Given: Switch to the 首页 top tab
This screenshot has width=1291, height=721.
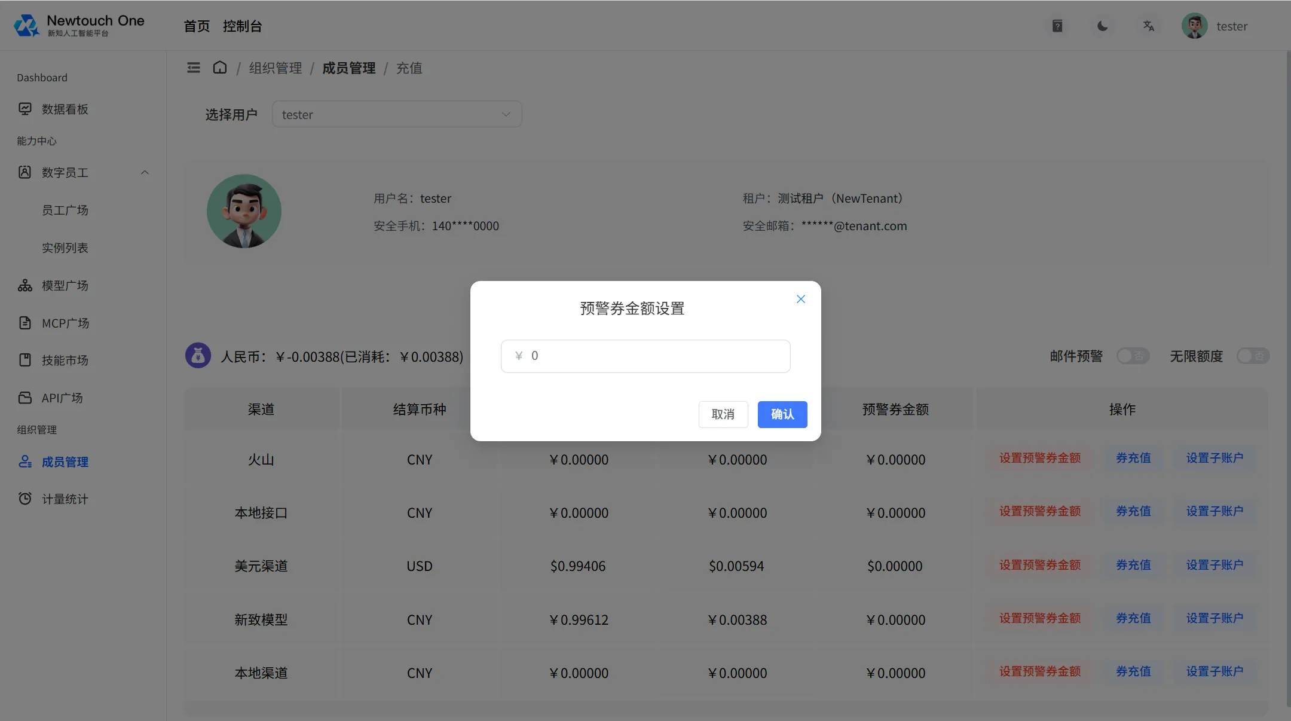Looking at the screenshot, I should coord(197,26).
